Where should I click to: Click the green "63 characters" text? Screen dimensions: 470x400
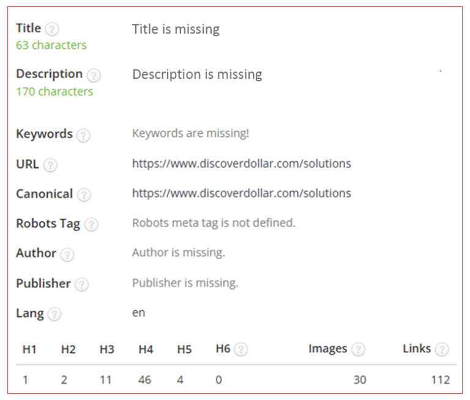tap(51, 45)
